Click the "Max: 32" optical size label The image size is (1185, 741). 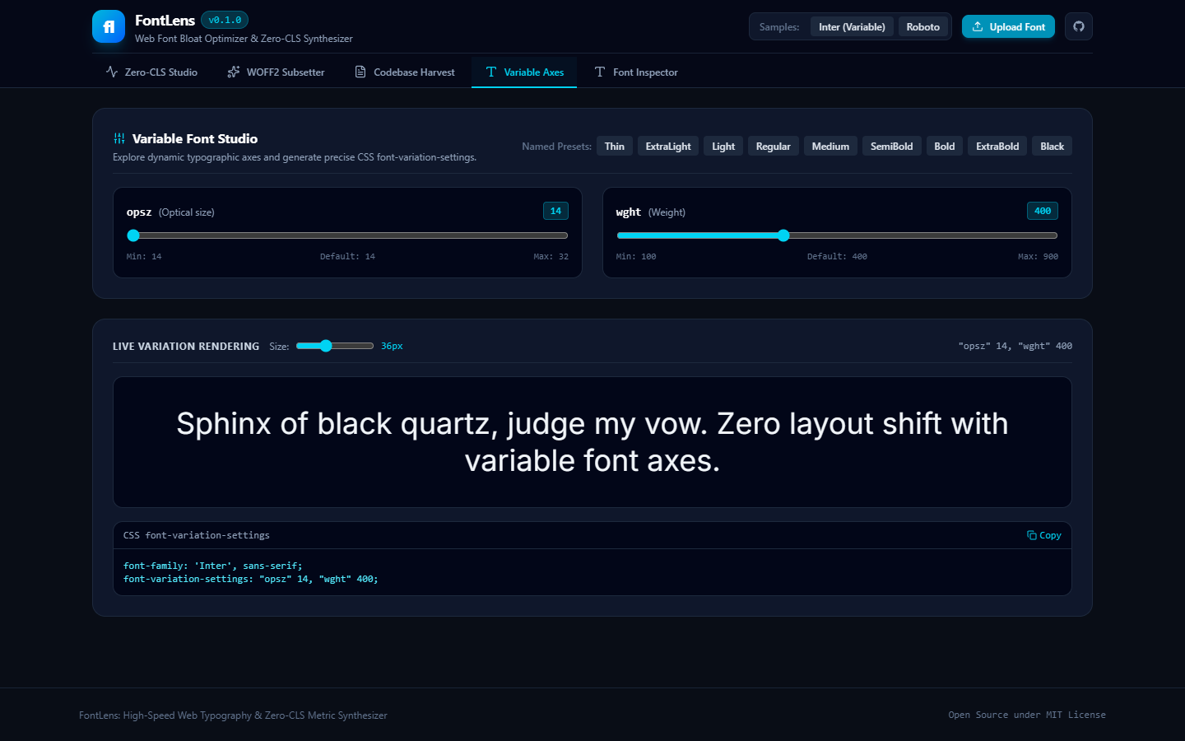point(551,257)
